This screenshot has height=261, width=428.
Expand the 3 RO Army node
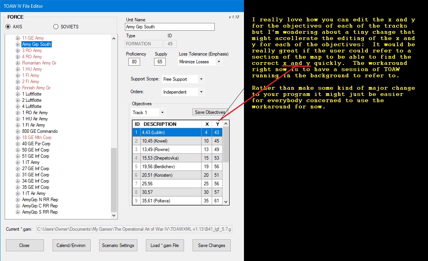tap(18, 50)
